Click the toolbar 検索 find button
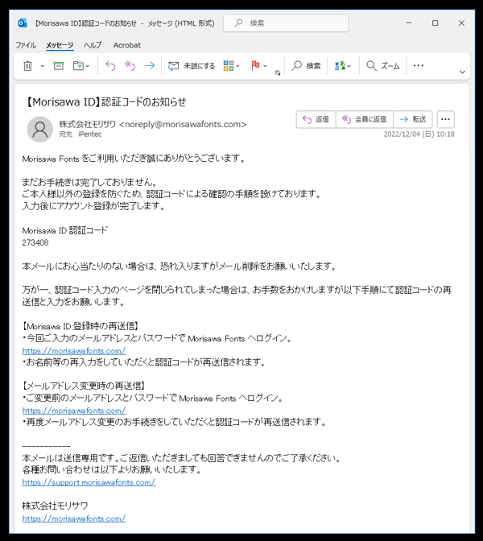 [x=306, y=65]
